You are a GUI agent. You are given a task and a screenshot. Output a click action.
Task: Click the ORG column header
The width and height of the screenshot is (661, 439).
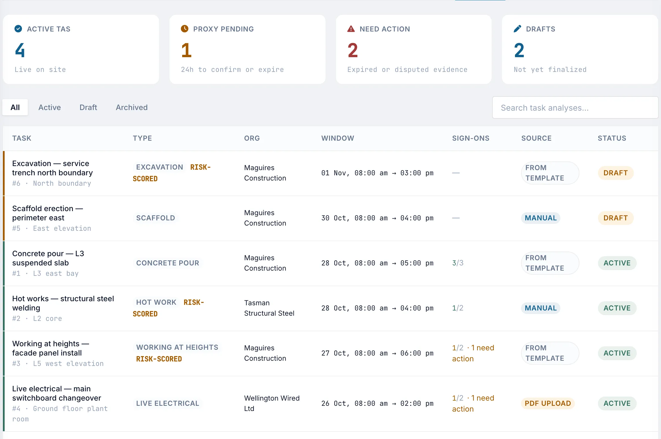tap(252, 138)
